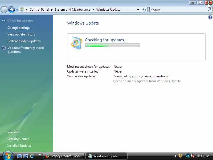This screenshot has width=213, height=160.
Task: Switch to Legacy Update Firefox taskbar button
Action: point(64,156)
